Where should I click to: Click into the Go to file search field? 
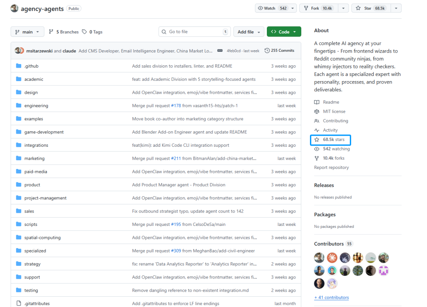click(x=194, y=32)
